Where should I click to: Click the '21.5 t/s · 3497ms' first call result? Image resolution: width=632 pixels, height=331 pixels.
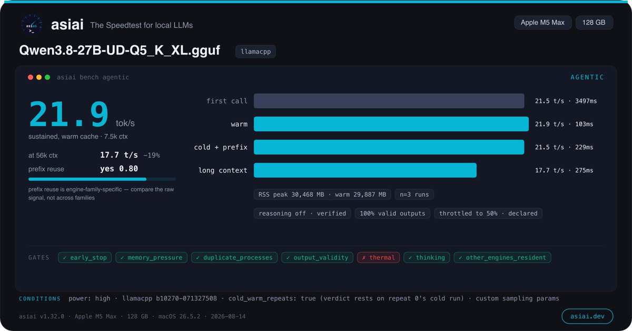[x=566, y=101]
